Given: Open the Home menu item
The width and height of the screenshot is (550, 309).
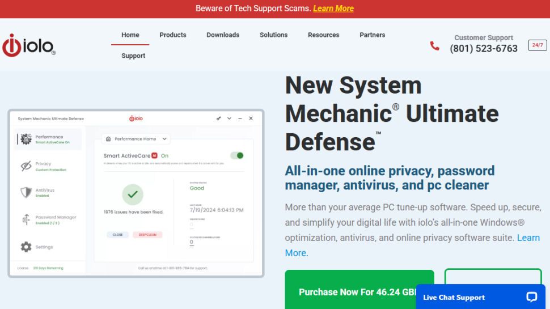Looking at the screenshot, I should (x=130, y=35).
